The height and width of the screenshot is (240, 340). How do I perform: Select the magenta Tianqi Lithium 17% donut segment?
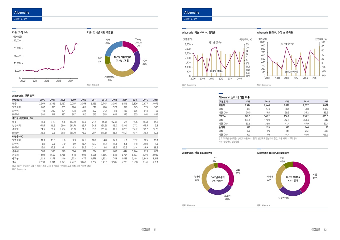(130, 46)
